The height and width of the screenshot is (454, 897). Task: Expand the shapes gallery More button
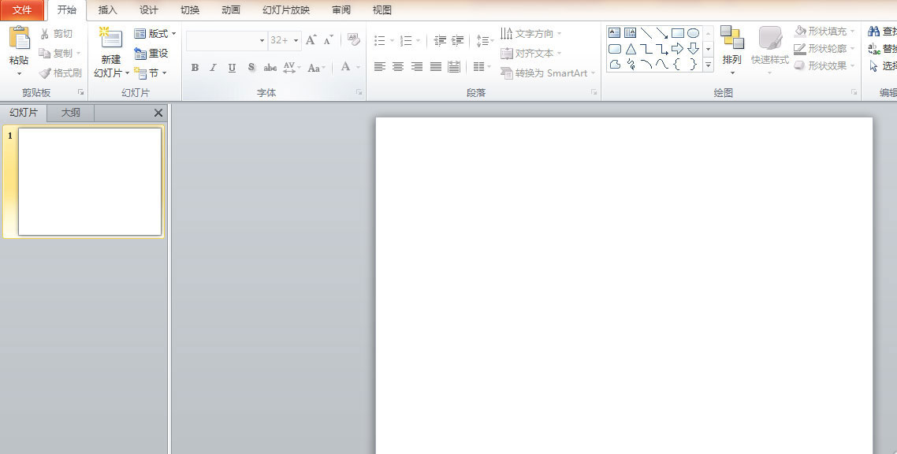coord(708,65)
